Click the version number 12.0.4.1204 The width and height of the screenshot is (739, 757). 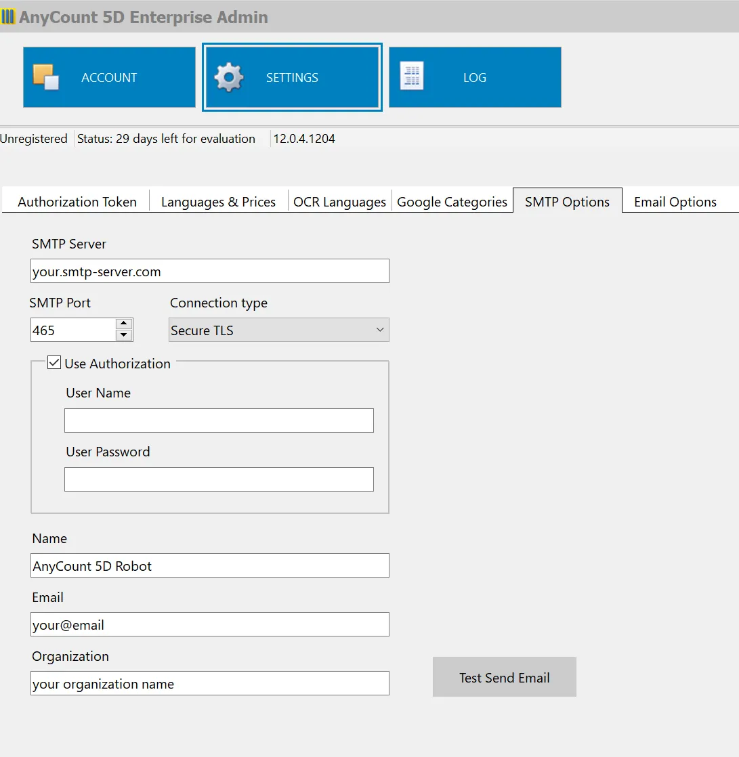click(x=304, y=139)
